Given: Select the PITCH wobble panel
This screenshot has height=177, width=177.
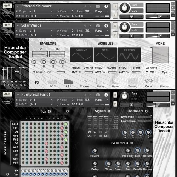Looking at the screenshot, I should (x=105, y=55).
